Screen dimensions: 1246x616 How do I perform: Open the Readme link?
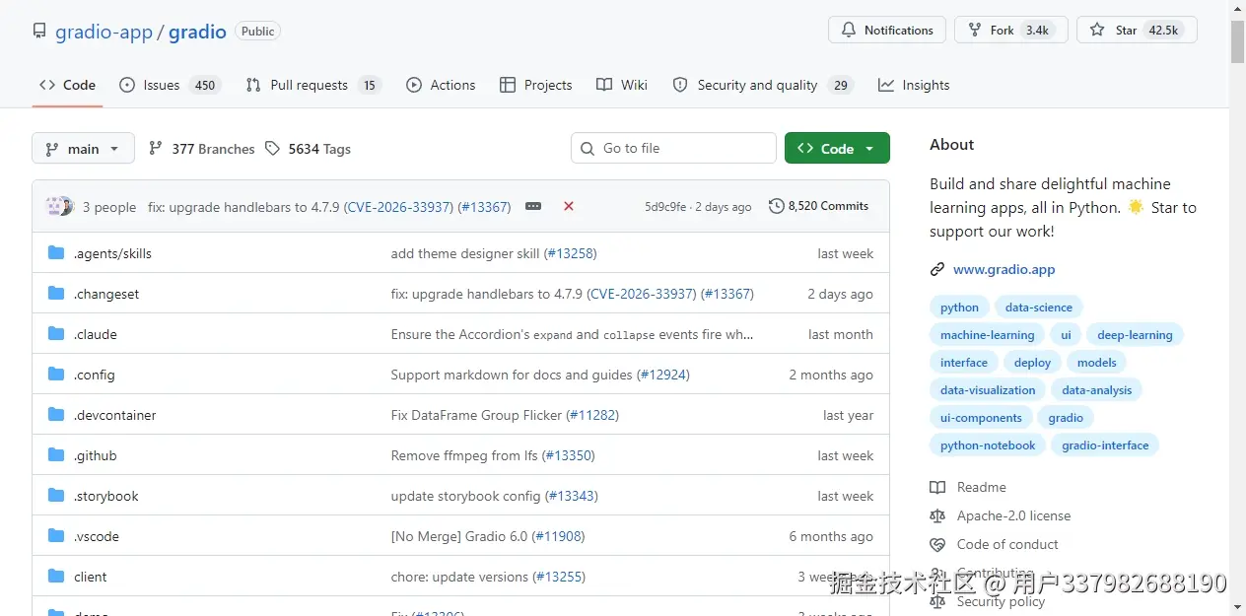969,487
